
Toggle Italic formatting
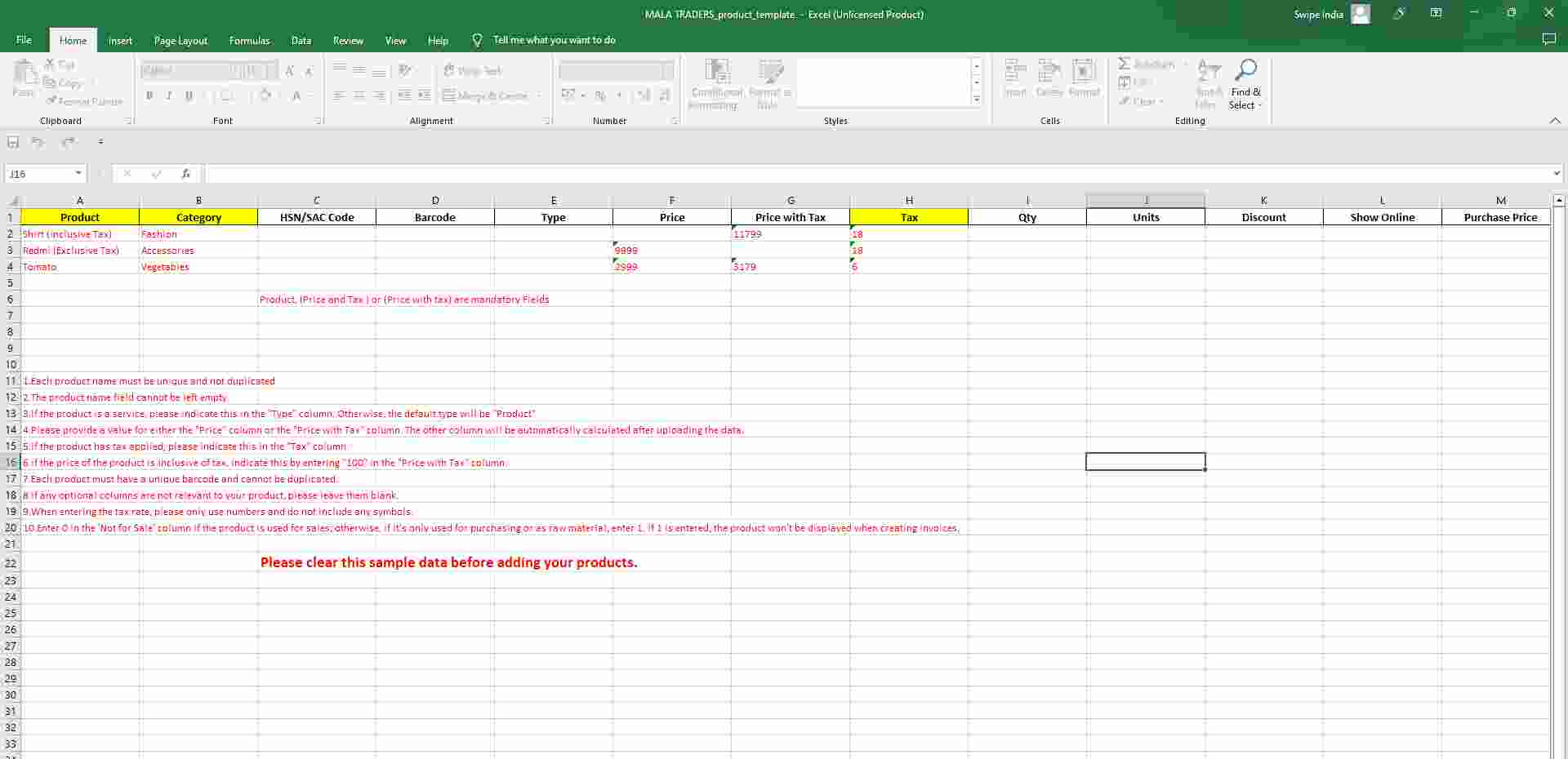click(169, 95)
